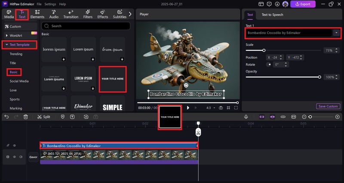Screen dimensions: 344x183
Task: Delete selected clip with trash icon
Action: [x=26, y=117]
